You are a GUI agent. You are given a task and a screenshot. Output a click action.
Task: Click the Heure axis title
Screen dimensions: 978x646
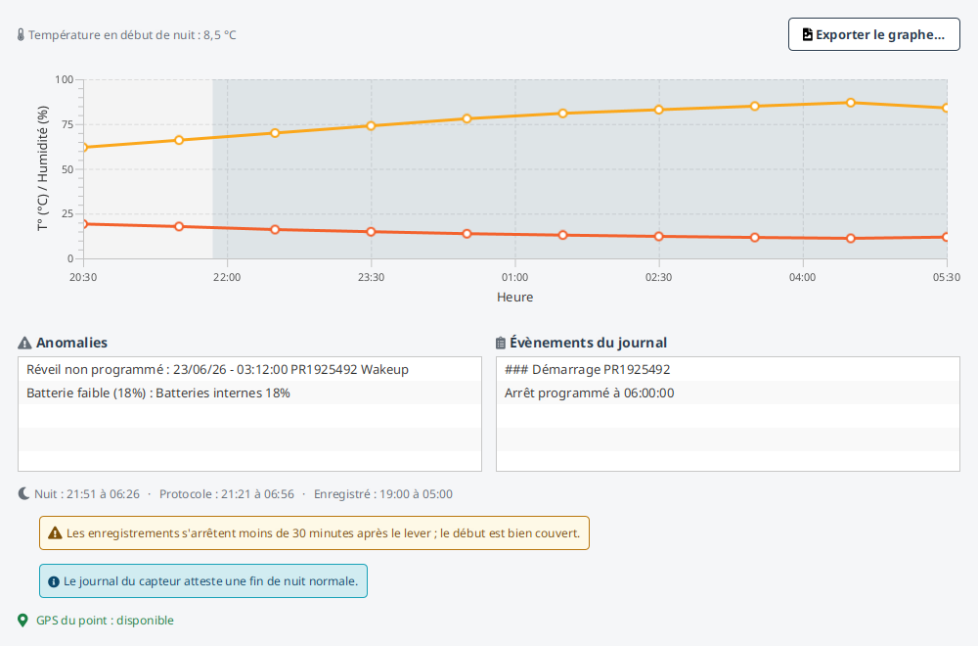(x=514, y=298)
